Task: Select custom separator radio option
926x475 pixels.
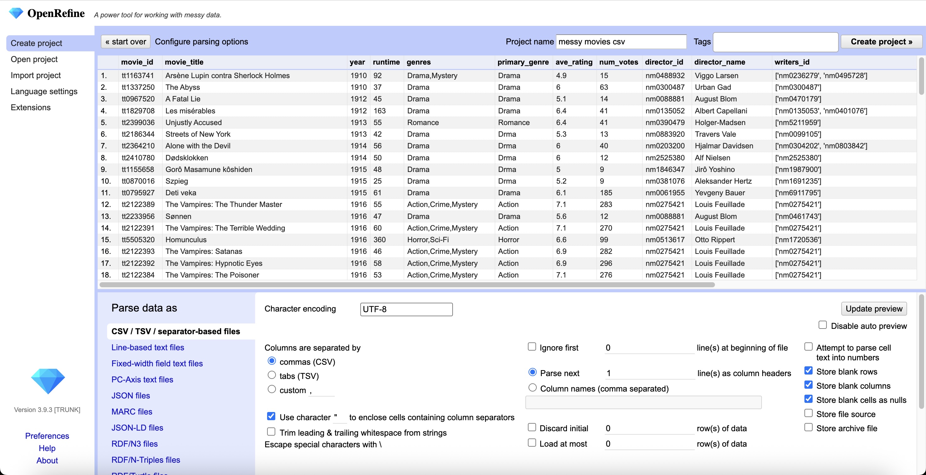Action: click(272, 389)
